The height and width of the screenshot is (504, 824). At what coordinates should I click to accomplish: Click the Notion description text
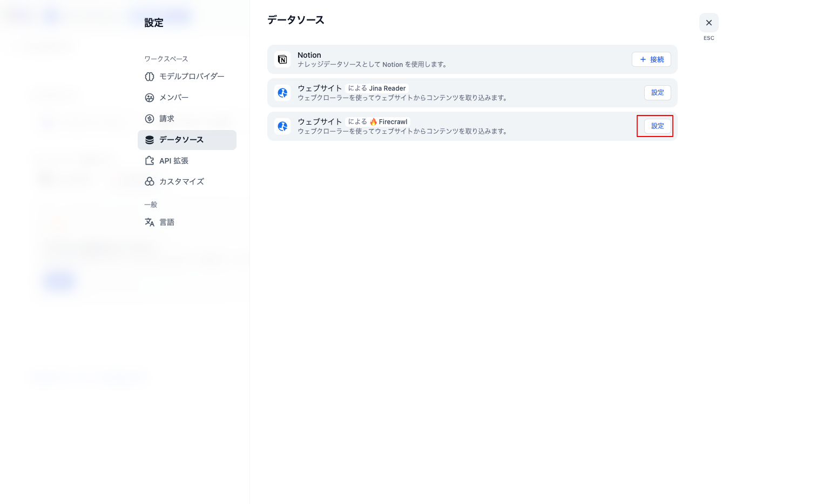point(372,65)
